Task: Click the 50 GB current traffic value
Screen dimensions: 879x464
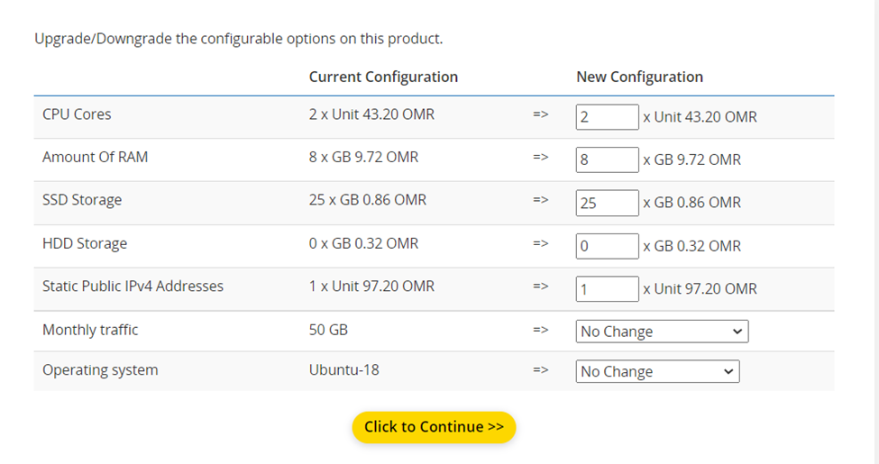Action: click(328, 330)
